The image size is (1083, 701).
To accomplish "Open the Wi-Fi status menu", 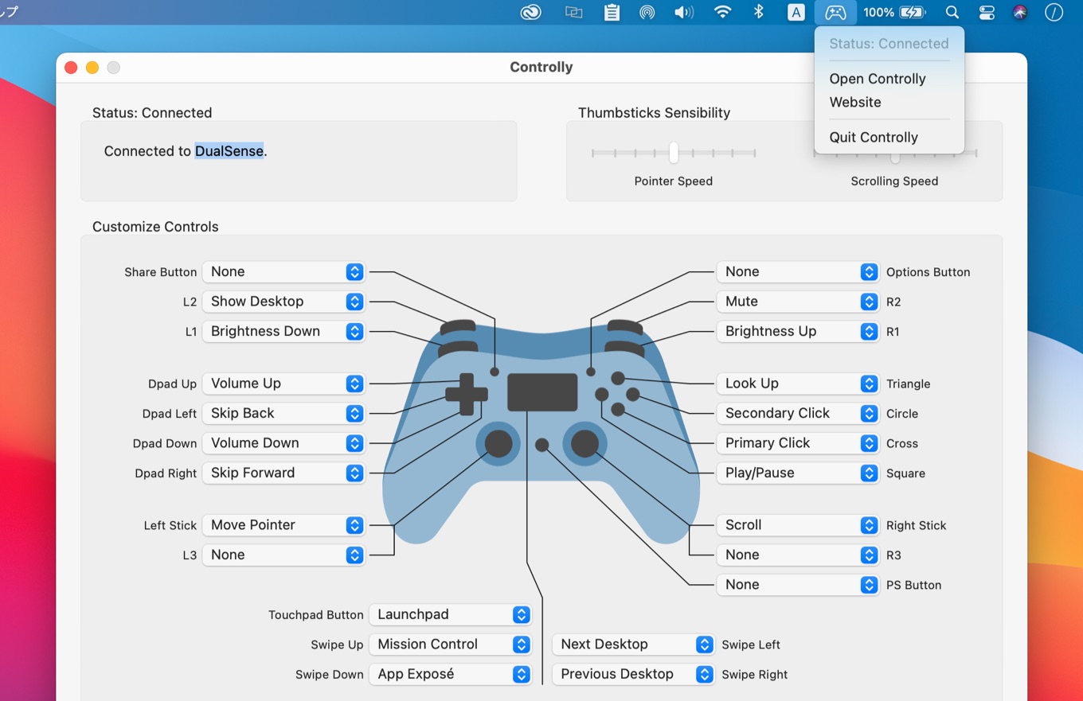I will [x=721, y=12].
